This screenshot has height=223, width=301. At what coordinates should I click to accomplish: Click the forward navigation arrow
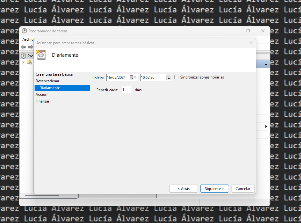30,47
